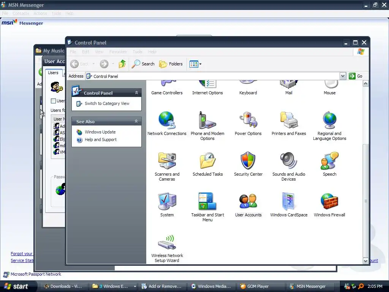Open the Forward history dropdown arrow
The width and height of the screenshot is (389, 292).
click(113, 64)
